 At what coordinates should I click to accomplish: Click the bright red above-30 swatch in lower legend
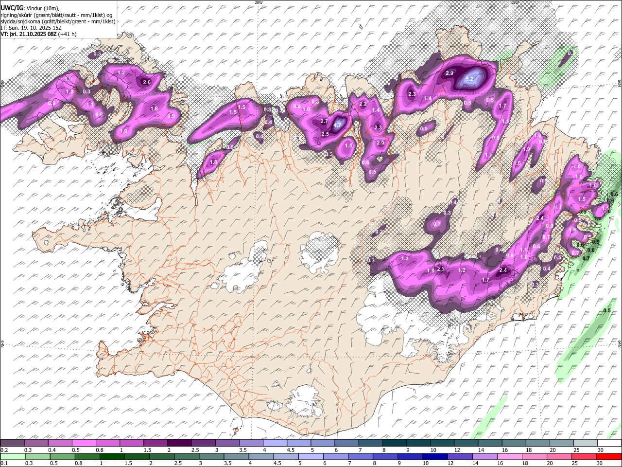(x=609, y=456)
